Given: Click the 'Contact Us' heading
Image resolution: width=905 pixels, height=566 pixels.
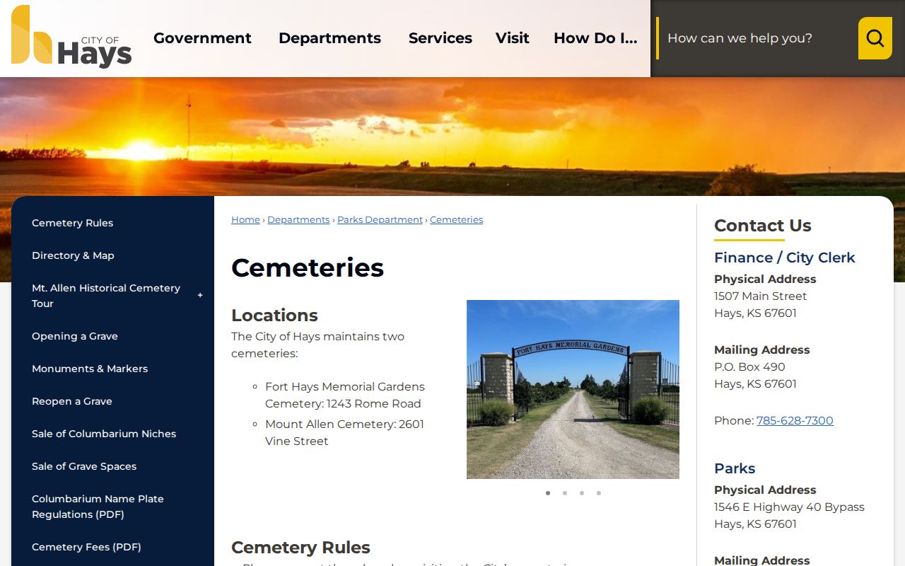Looking at the screenshot, I should click(x=762, y=226).
